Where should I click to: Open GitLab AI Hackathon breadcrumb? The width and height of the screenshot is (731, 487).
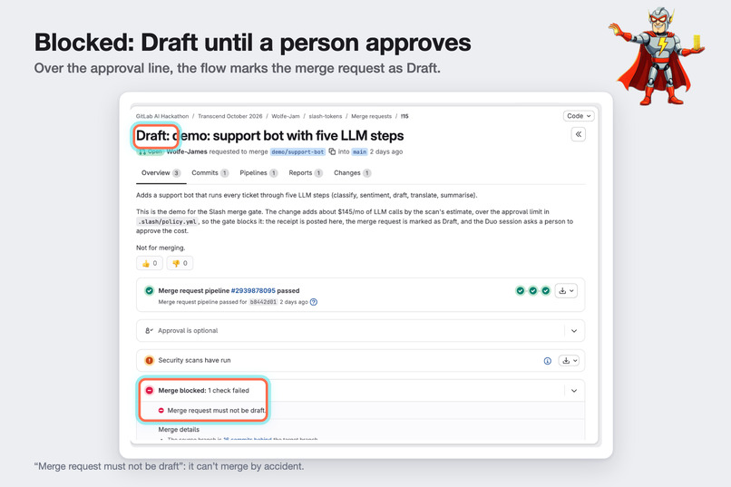[x=162, y=116]
